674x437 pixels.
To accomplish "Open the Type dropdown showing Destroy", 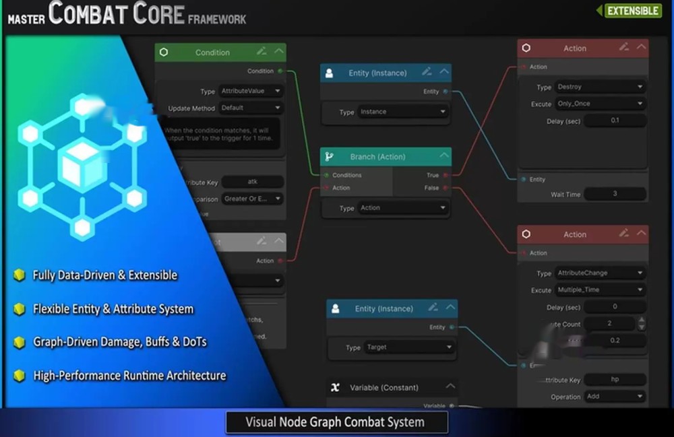I will tap(600, 87).
